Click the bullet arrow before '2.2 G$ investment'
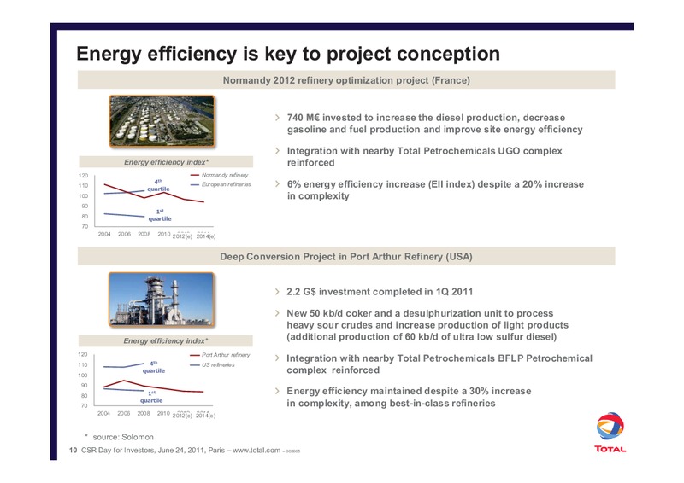This screenshot has height=483, width=684. point(277,291)
